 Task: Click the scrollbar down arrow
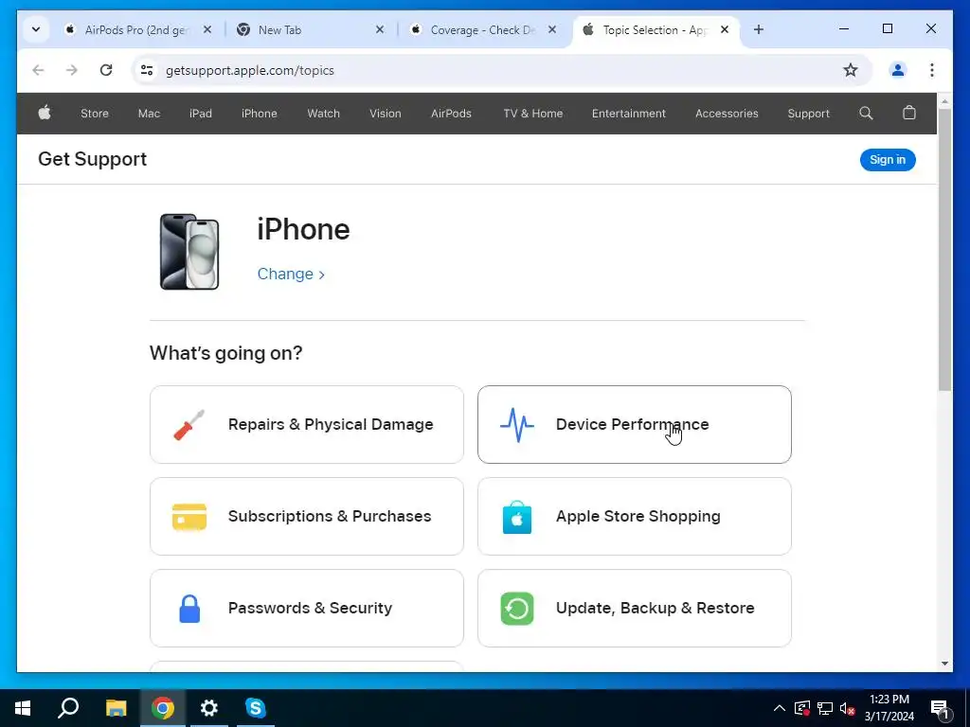point(944,664)
